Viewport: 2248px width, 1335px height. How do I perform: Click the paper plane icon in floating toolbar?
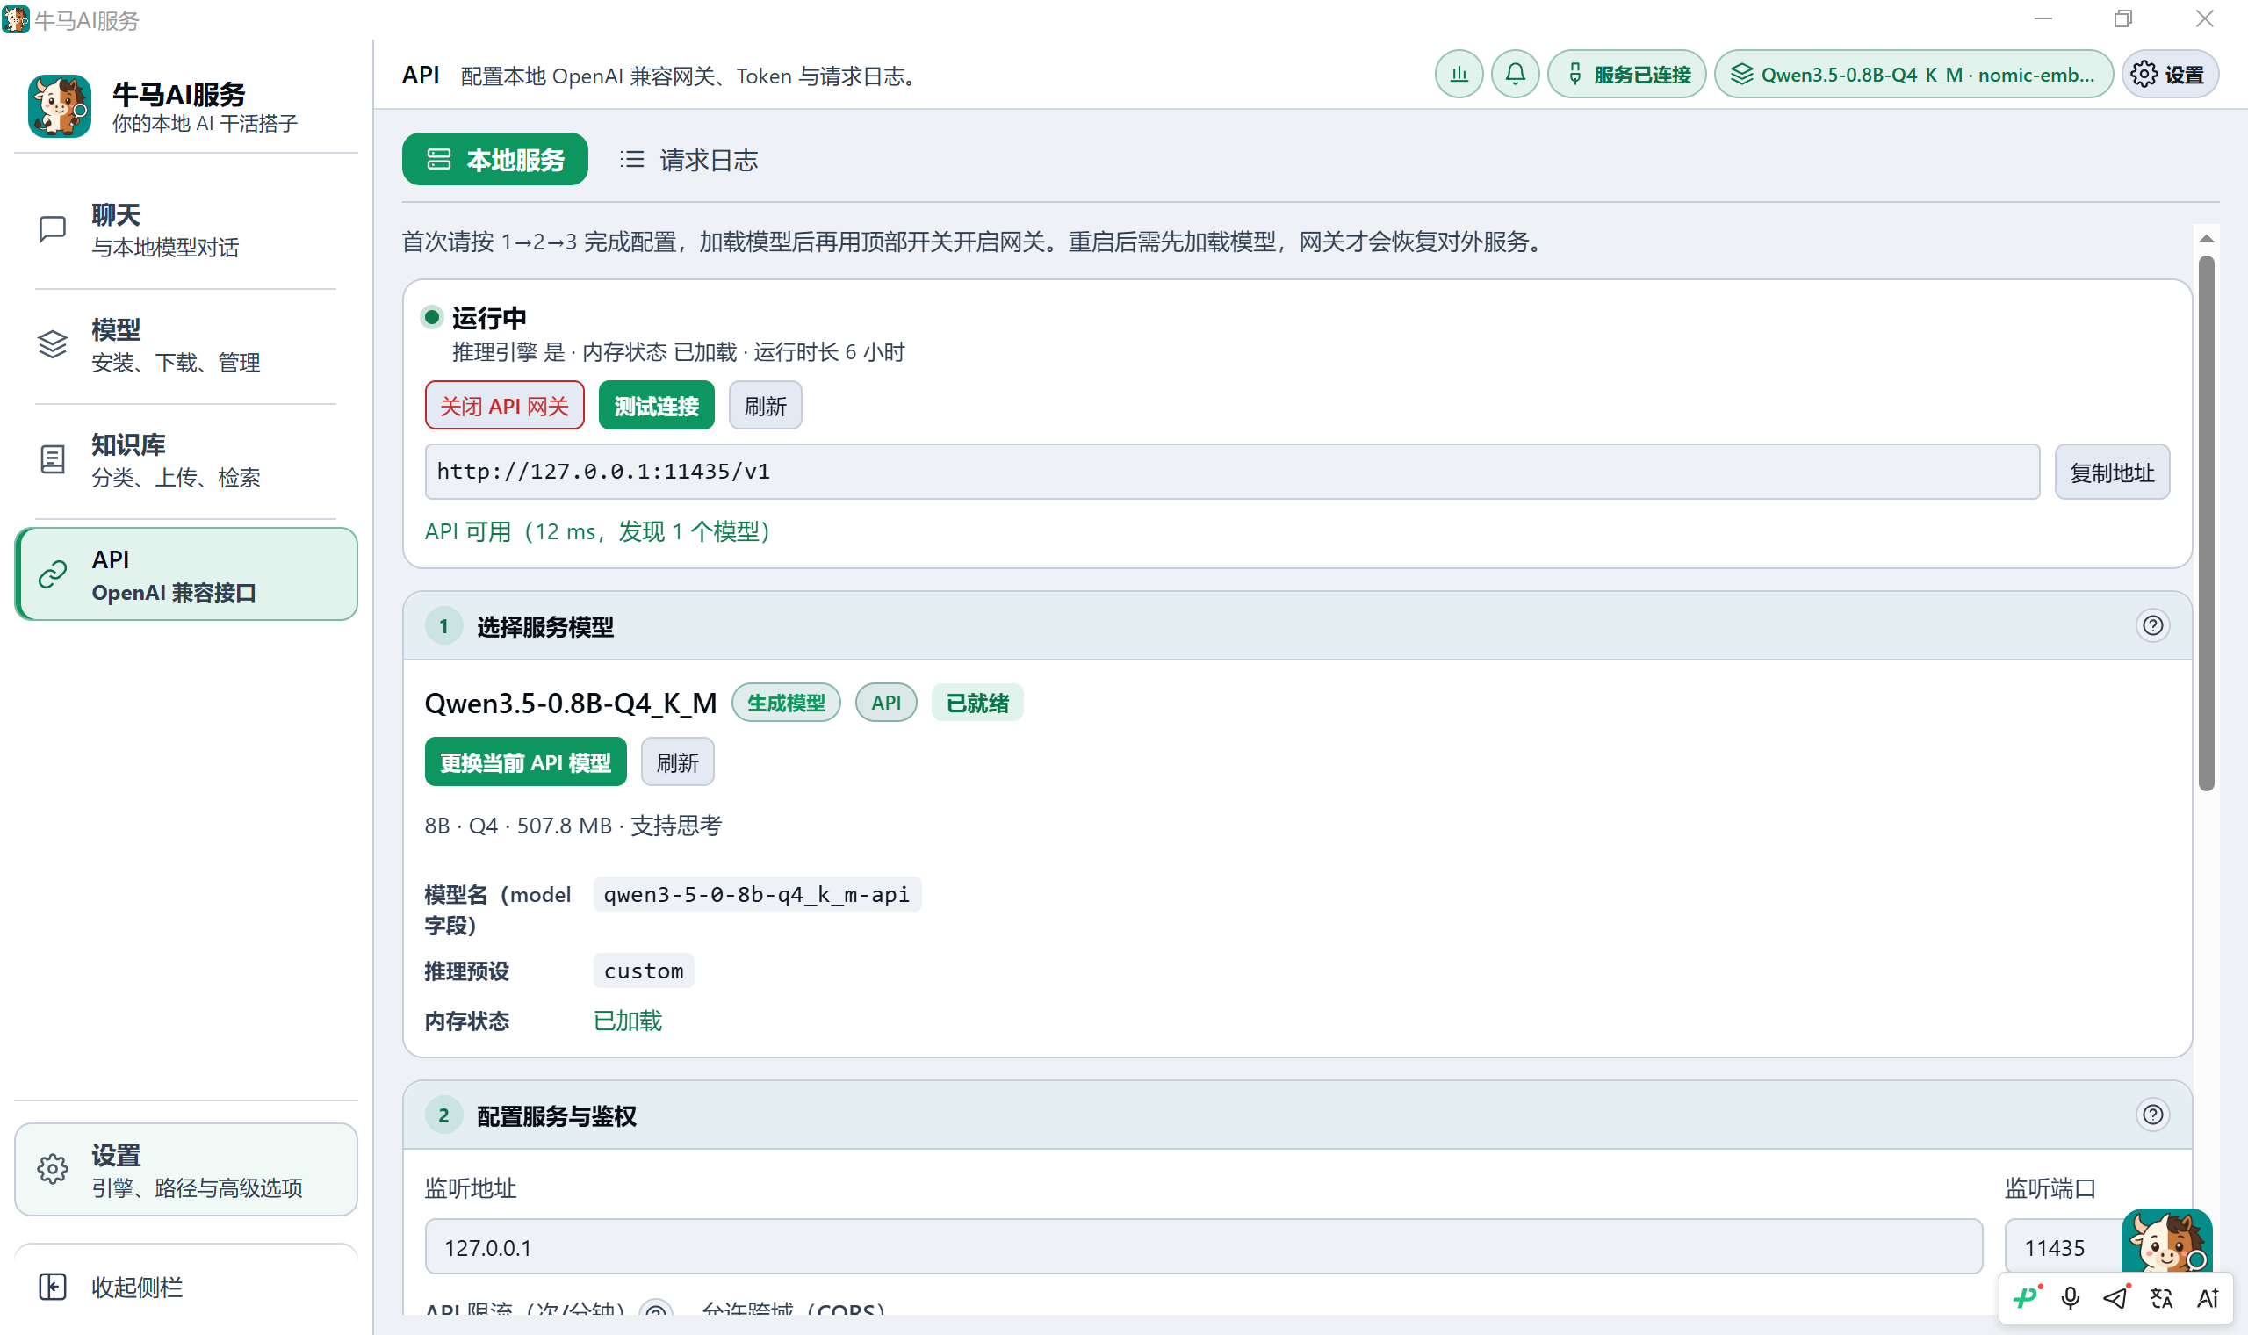[x=2116, y=1297]
